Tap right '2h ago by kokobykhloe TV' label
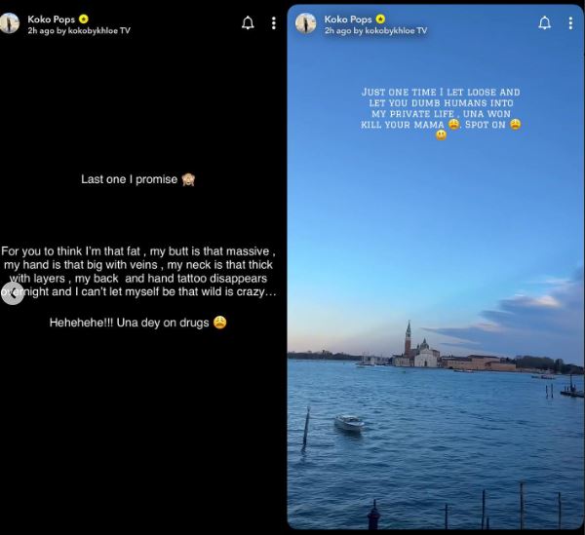This screenshot has height=535, width=585. [x=375, y=30]
